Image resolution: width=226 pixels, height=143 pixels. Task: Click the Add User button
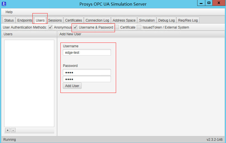pyautogui.click(x=72, y=86)
